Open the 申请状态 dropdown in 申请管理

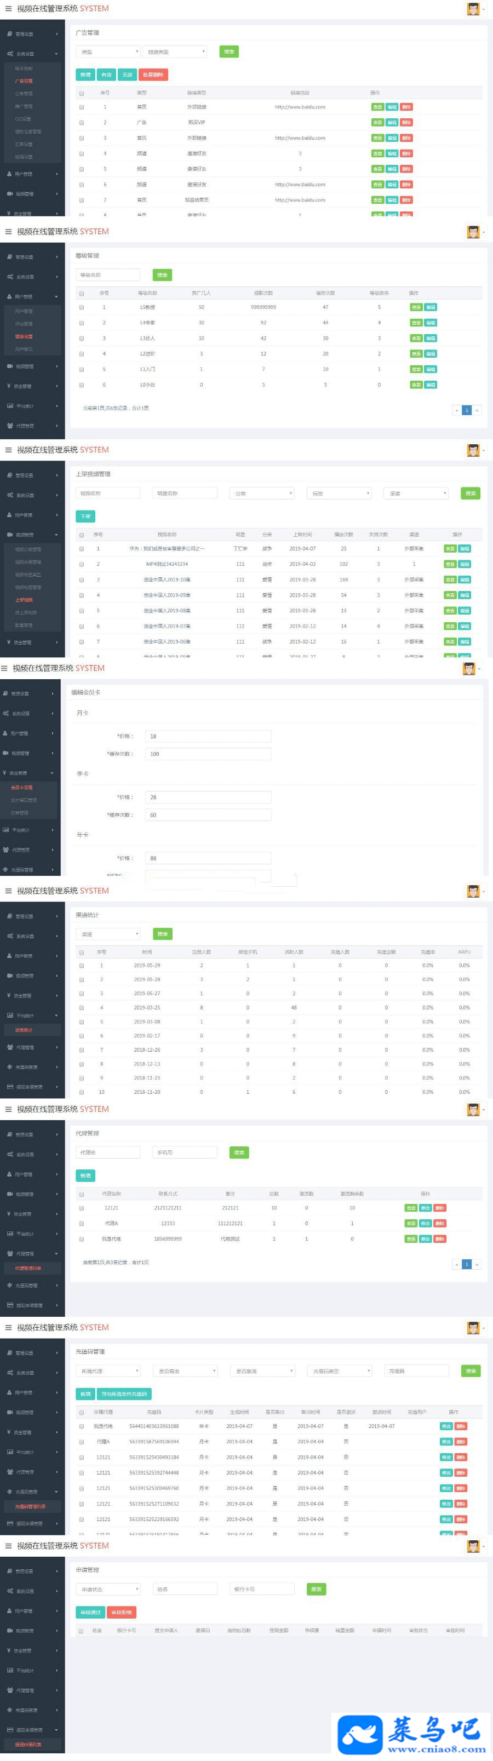(108, 1590)
